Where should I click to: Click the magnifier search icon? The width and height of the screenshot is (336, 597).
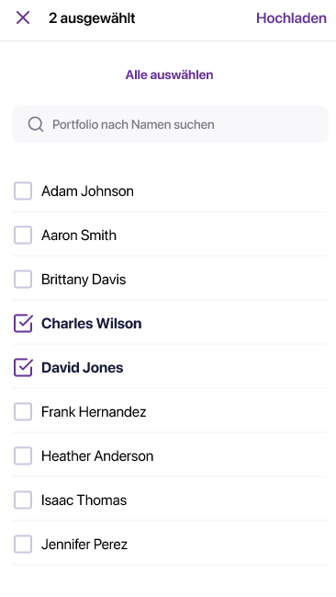point(36,124)
